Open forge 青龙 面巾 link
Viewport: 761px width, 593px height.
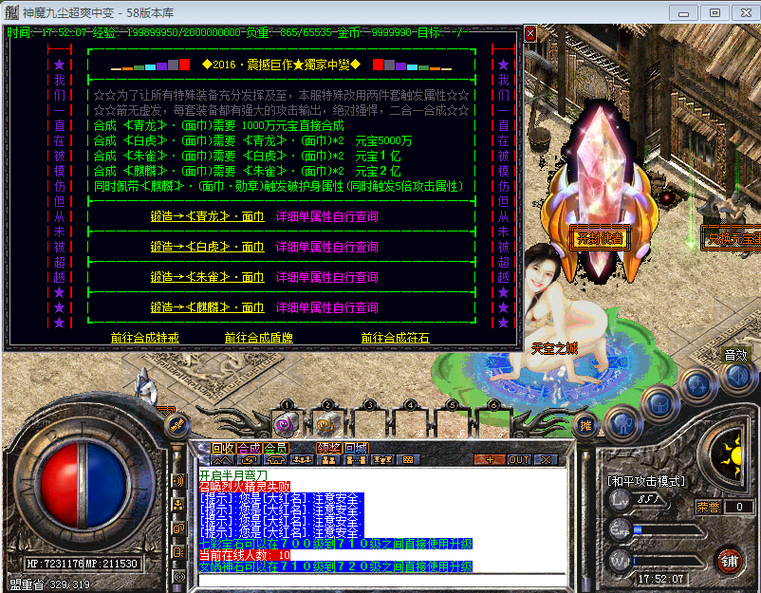[x=207, y=216]
